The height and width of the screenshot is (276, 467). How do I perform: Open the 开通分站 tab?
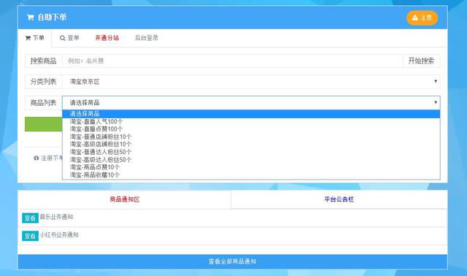(x=107, y=38)
